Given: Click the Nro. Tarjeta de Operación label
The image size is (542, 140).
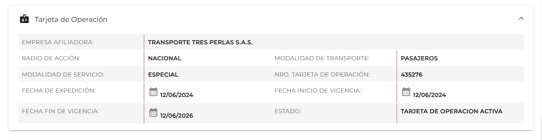Looking at the screenshot, I should point(322,75).
